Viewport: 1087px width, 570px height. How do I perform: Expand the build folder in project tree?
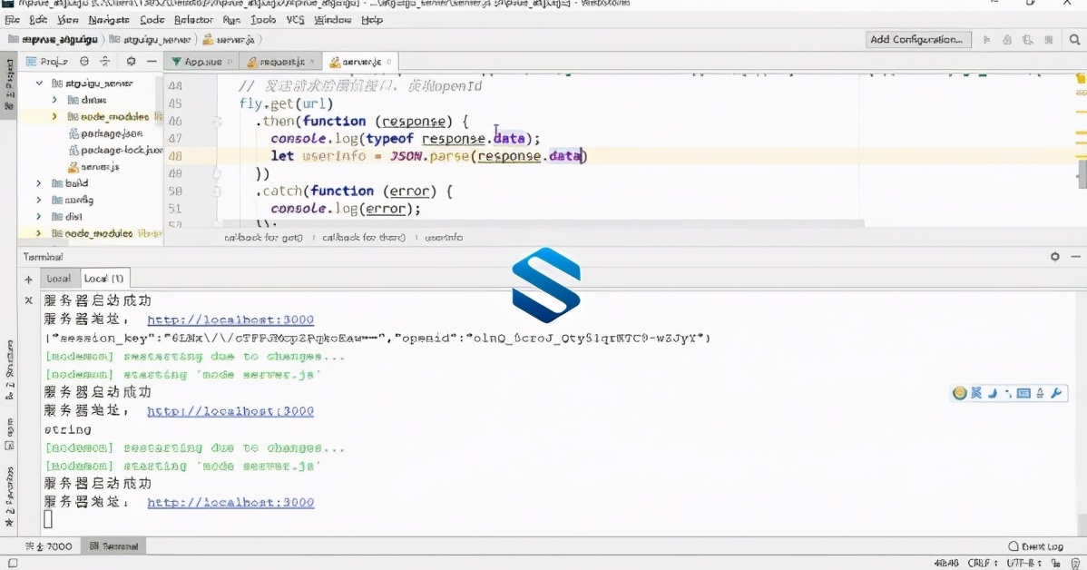point(39,183)
